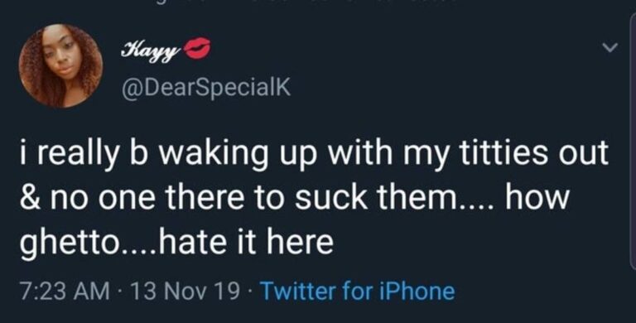Open the @DearSpecialK handle
Screen dimensions: 636x323
(206, 86)
